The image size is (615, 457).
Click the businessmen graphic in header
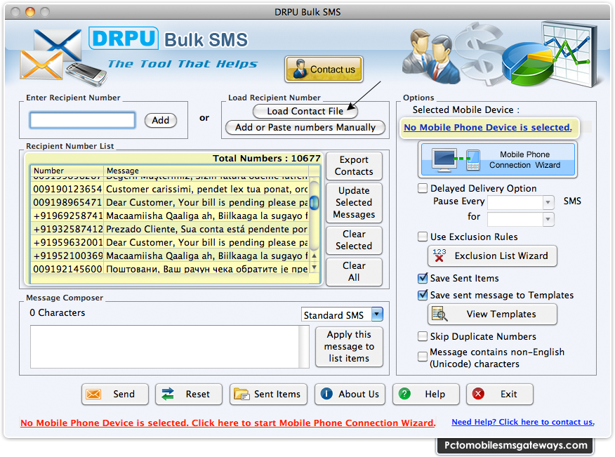[432, 56]
